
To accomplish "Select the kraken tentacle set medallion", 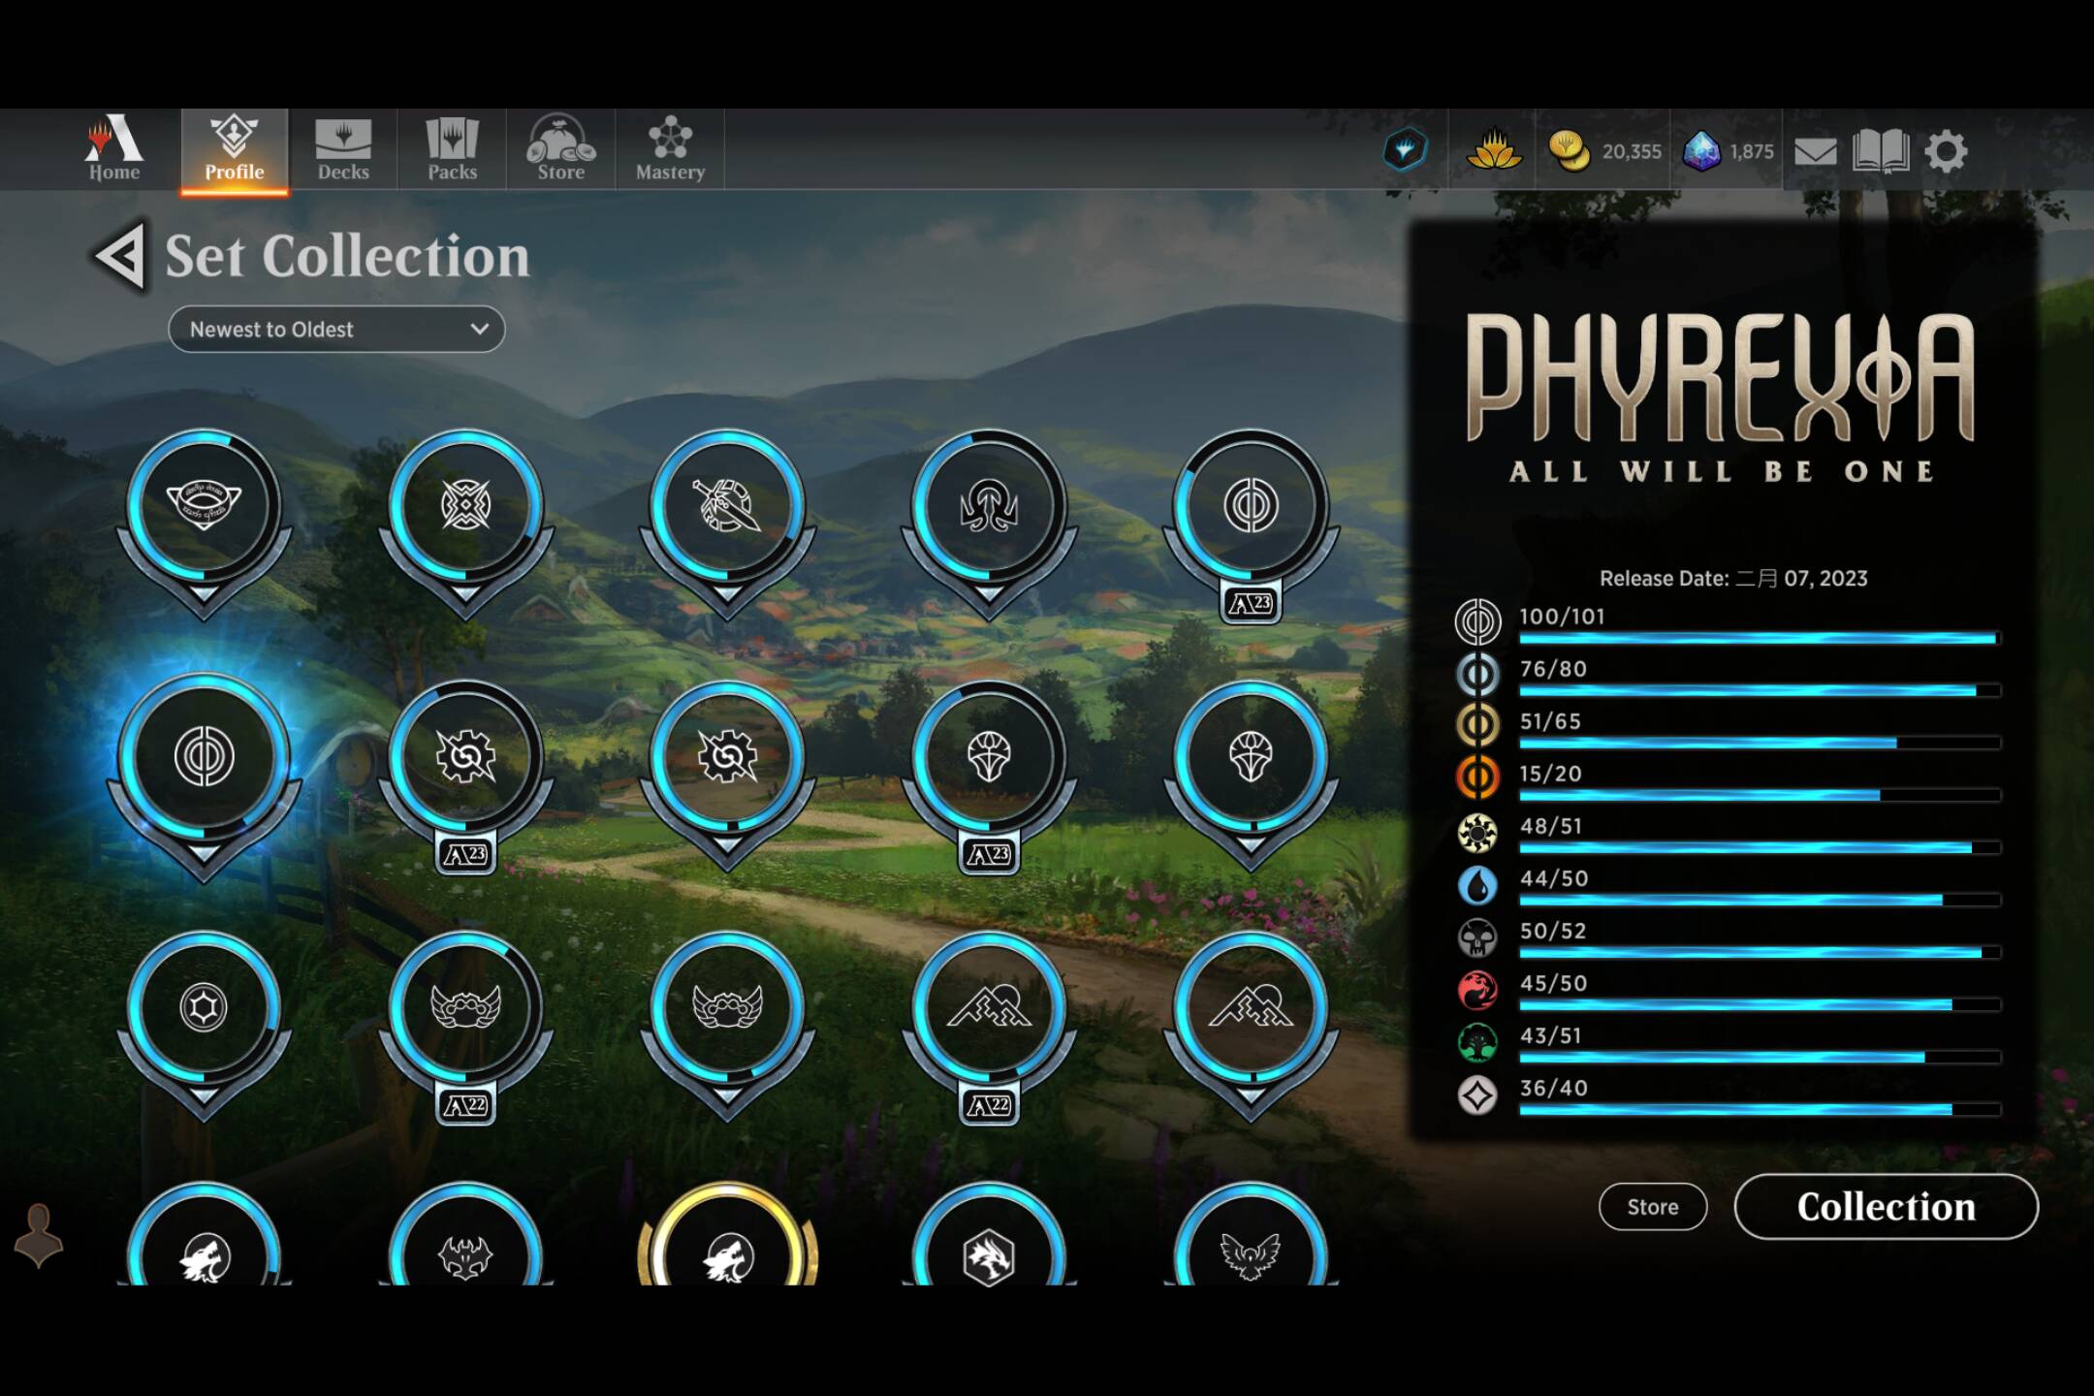I will (988, 506).
